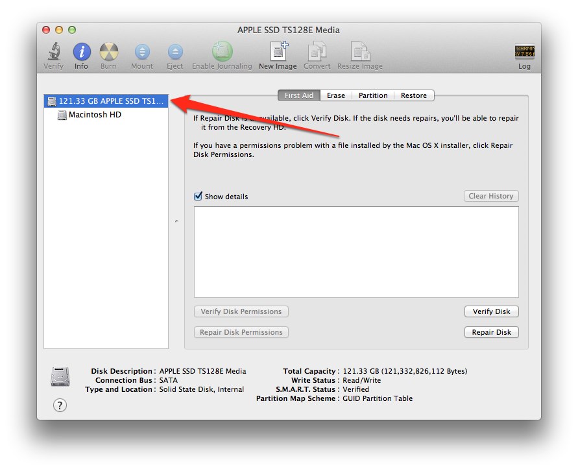The image size is (578, 471).
Task: Select the Macintosh HD volume
Action: pos(106,115)
